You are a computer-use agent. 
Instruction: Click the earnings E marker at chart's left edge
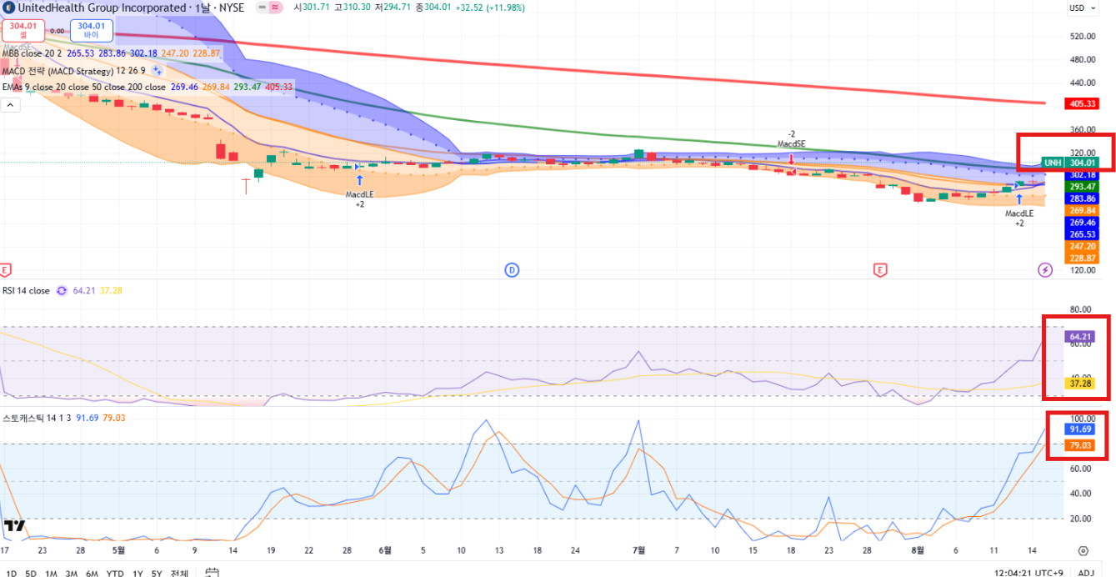coord(5,269)
